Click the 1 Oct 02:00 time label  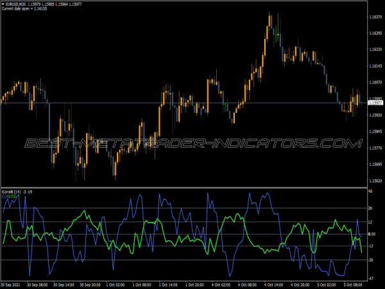click(116, 285)
